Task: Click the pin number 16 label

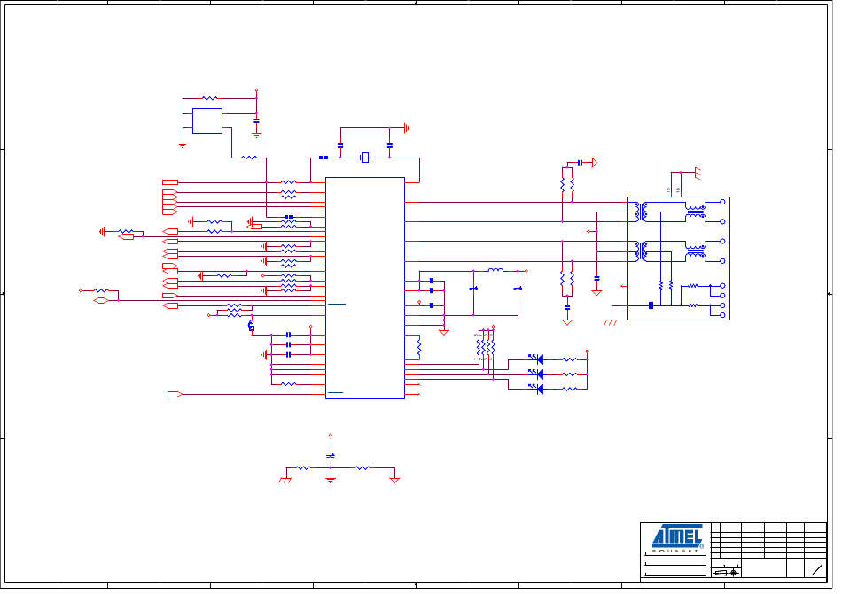Action: click(x=678, y=190)
